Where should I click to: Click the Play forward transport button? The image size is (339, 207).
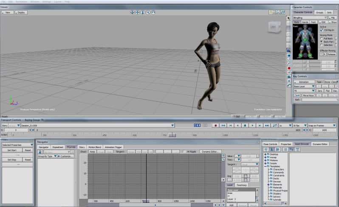[252, 126]
